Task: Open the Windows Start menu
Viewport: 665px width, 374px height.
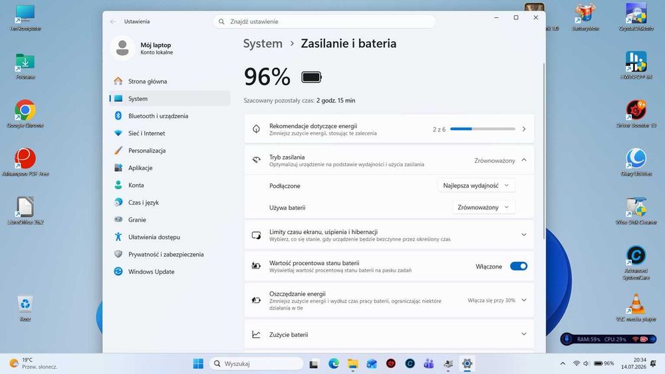Action: pyautogui.click(x=198, y=363)
